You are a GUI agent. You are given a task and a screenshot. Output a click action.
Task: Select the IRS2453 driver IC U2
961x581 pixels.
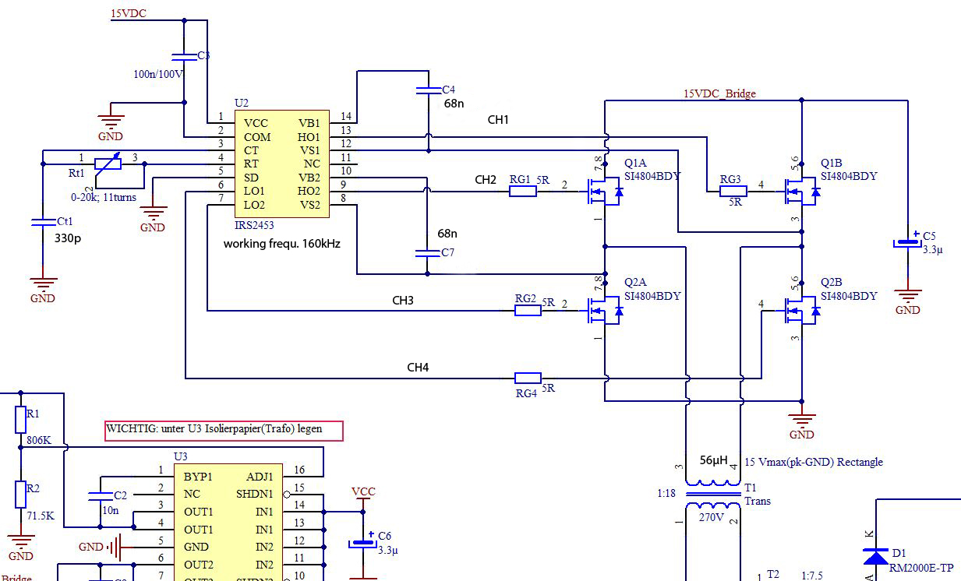[x=283, y=164]
